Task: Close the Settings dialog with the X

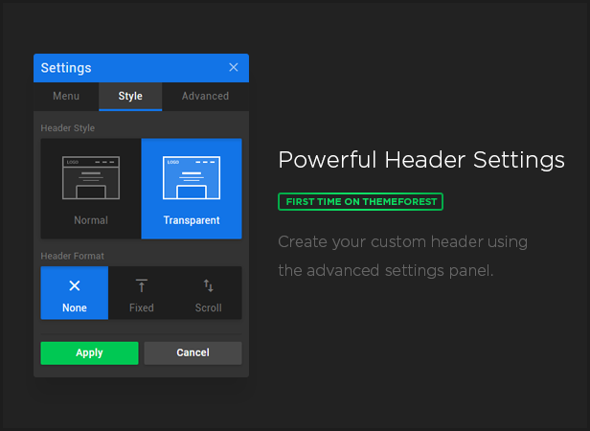Action: [234, 68]
